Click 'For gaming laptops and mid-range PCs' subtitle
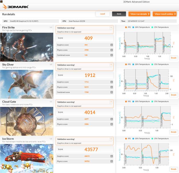This screenshot has height=173, width=179. pyautogui.click(x=19, y=68)
